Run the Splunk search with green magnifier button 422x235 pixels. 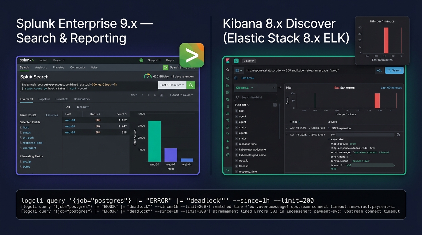point(191,85)
